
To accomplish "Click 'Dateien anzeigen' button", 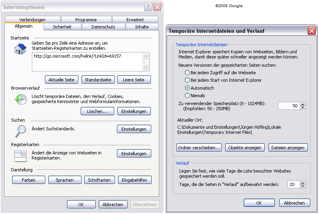I will [288, 148].
